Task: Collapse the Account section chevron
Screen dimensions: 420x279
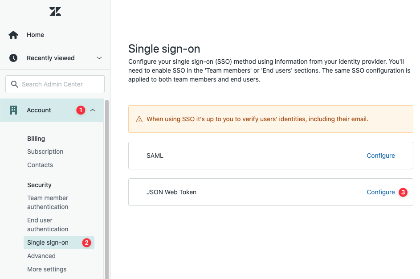Action: (93, 110)
